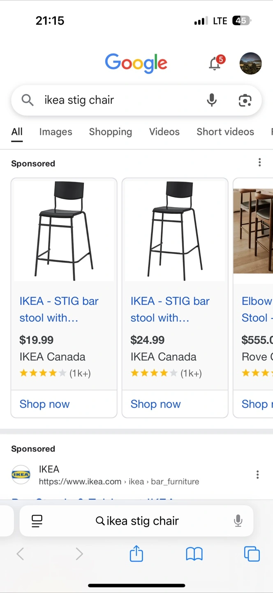Tap the $24.99 STIG bar stool product image
The height and width of the screenshot is (593, 273).
tap(175, 231)
